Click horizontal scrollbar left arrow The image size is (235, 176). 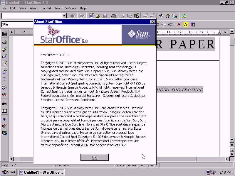[11, 159]
